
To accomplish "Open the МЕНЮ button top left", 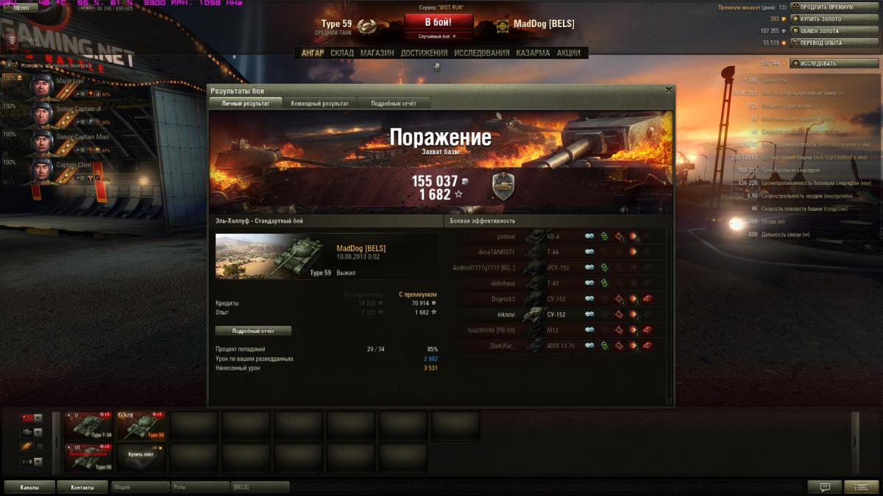I will pyautogui.click(x=20, y=7).
